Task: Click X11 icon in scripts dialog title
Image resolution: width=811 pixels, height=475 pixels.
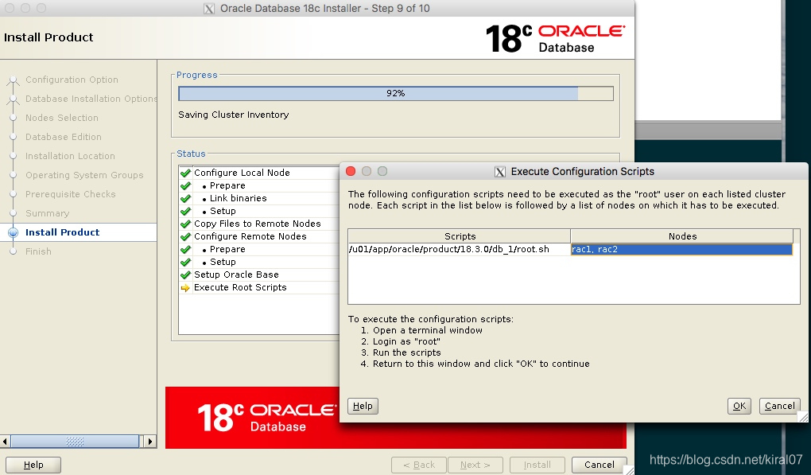Action: [499, 172]
